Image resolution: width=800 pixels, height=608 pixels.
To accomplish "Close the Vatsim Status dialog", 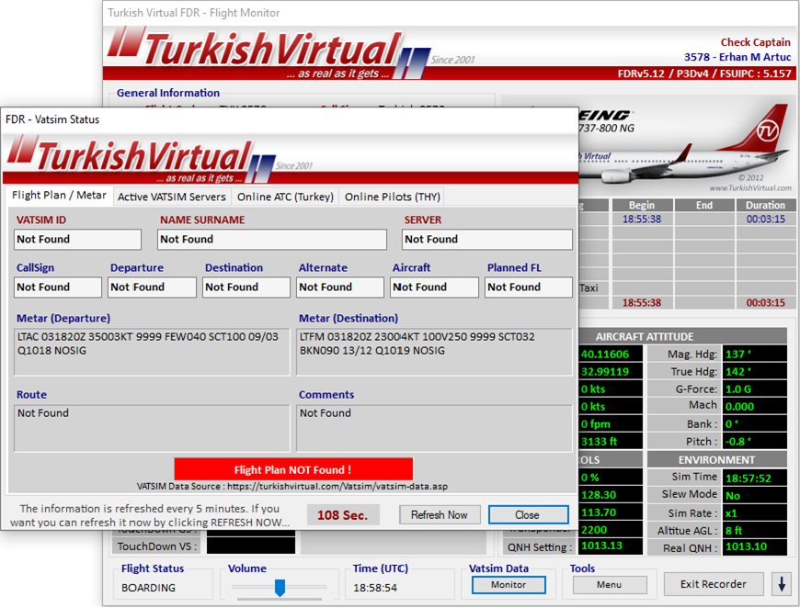I will point(528,514).
